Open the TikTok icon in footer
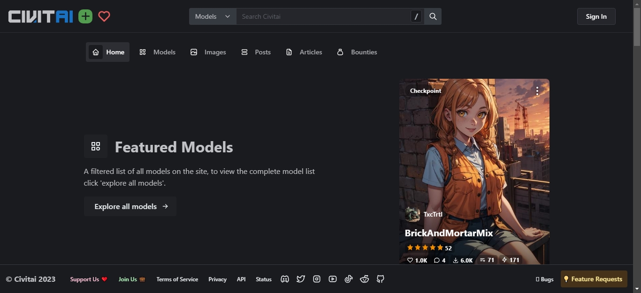Image resolution: width=641 pixels, height=293 pixels. [349, 279]
